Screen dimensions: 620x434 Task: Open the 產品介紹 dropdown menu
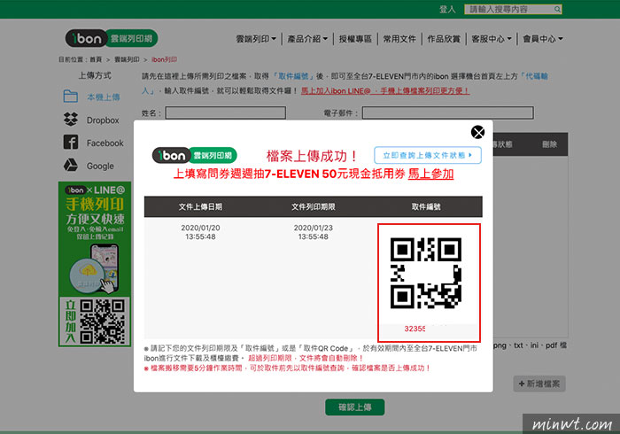coord(307,39)
